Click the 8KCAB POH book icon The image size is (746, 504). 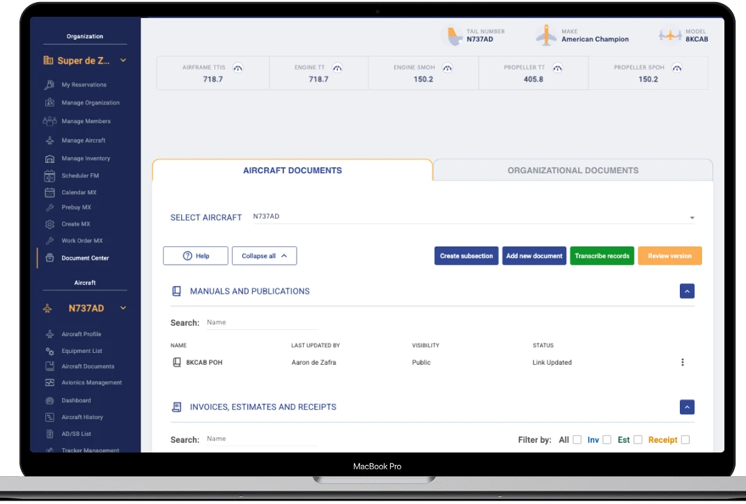[176, 362]
